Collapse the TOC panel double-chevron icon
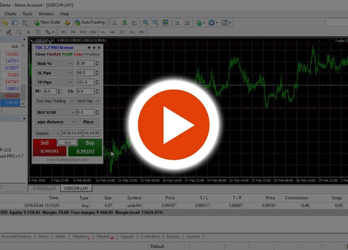Screen dimensions: 348x250 [99, 48]
